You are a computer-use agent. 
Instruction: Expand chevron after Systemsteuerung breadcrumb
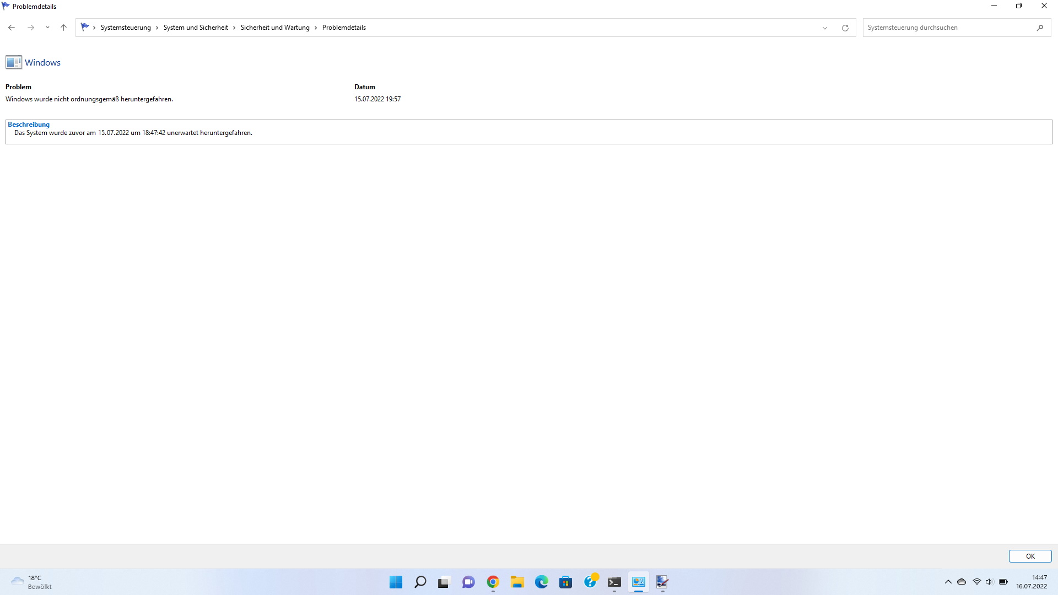[x=157, y=28]
